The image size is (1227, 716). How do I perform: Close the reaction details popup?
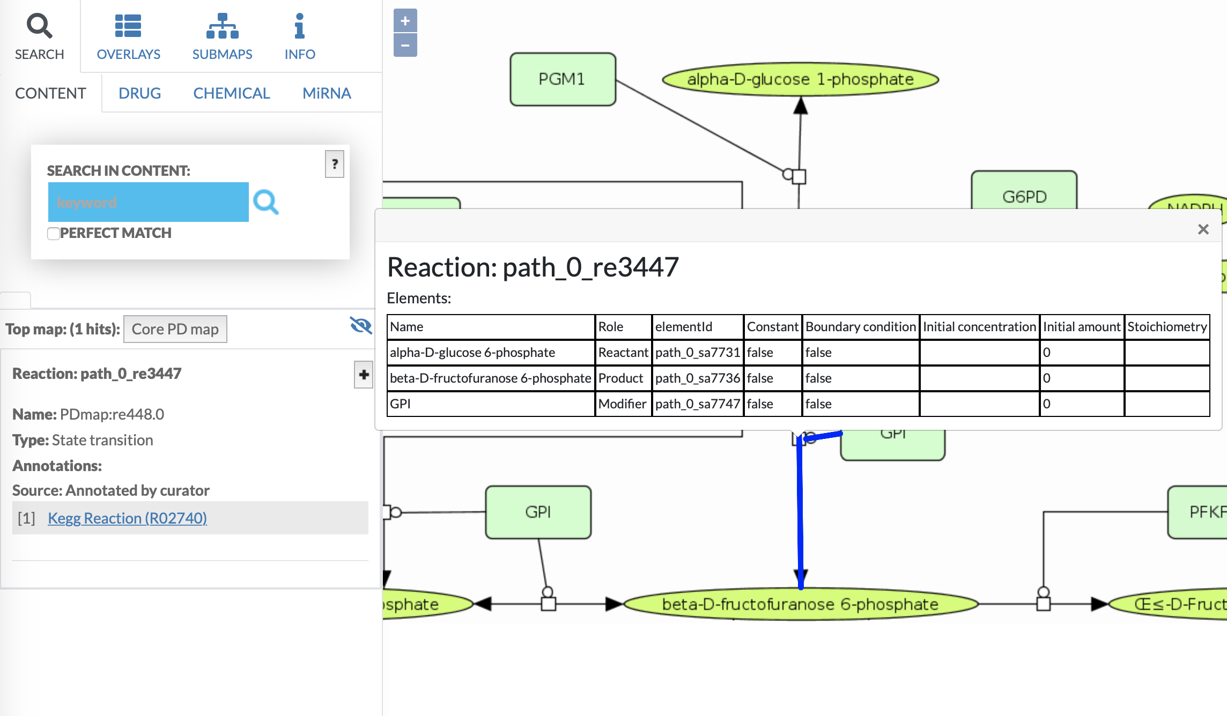[x=1203, y=229]
